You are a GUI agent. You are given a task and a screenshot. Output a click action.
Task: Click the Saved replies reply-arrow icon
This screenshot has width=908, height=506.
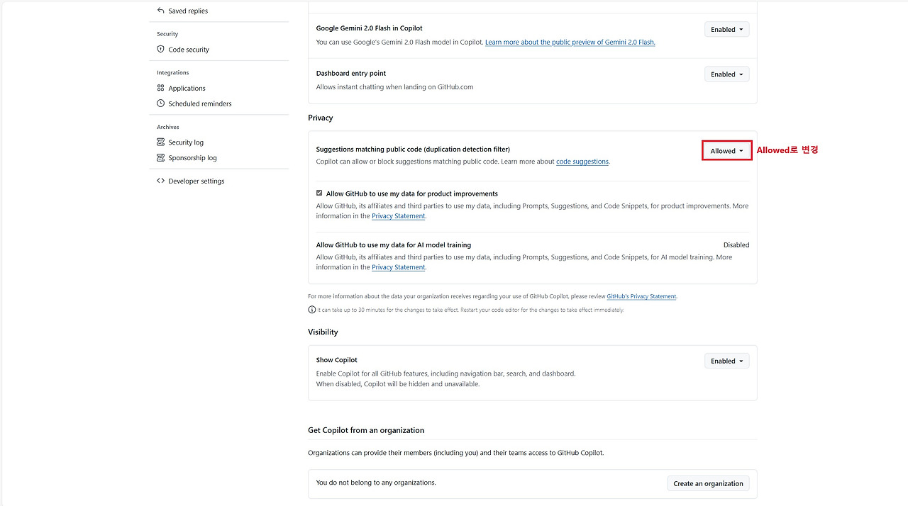tap(161, 11)
